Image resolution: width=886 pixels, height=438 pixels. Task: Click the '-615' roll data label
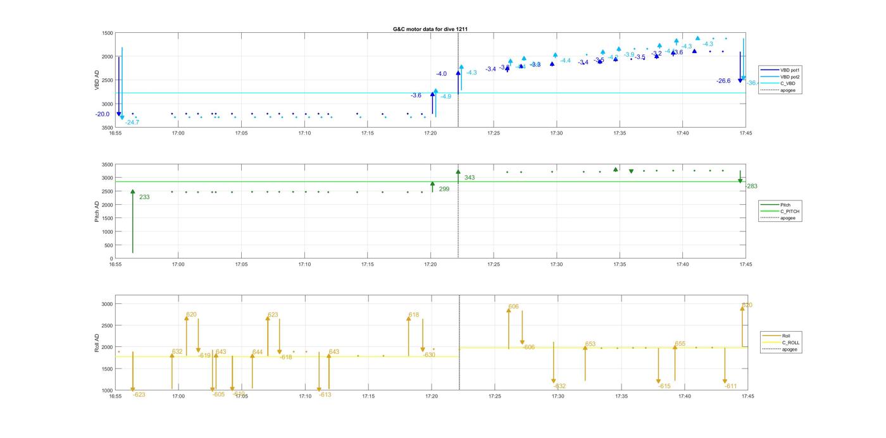(x=664, y=386)
